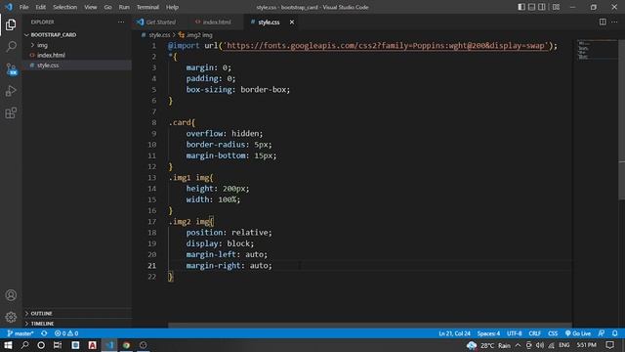Expand the TIMELINE section
The width and height of the screenshot is (625, 352).
tap(42, 324)
